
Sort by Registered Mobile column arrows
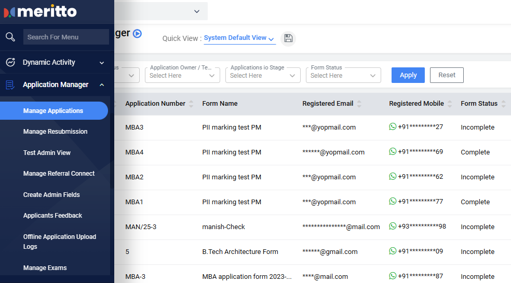point(450,104)
